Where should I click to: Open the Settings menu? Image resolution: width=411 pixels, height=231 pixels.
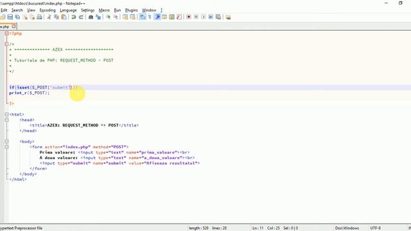[87, 10]
